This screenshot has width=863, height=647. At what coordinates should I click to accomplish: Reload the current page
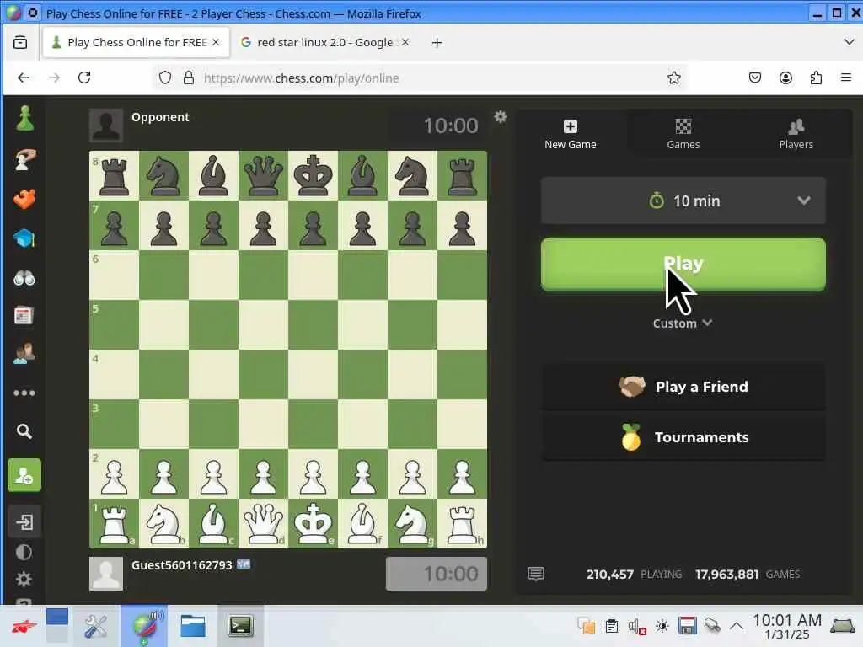click(x=84, y=78)
